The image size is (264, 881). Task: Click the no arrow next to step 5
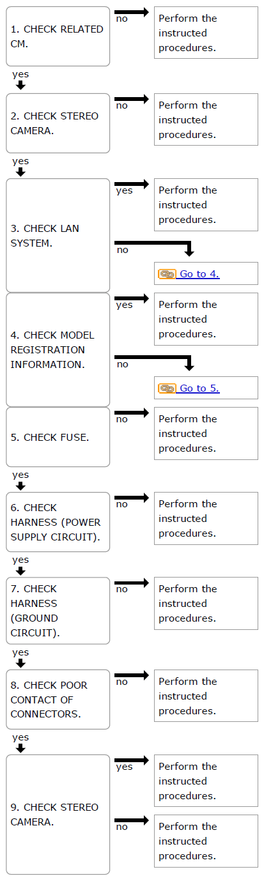(132, 413)
